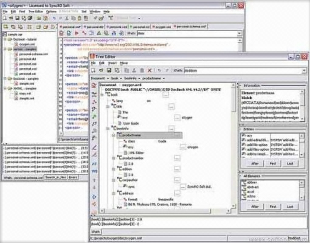Collapse the title node in tree

tap(108, 107)
